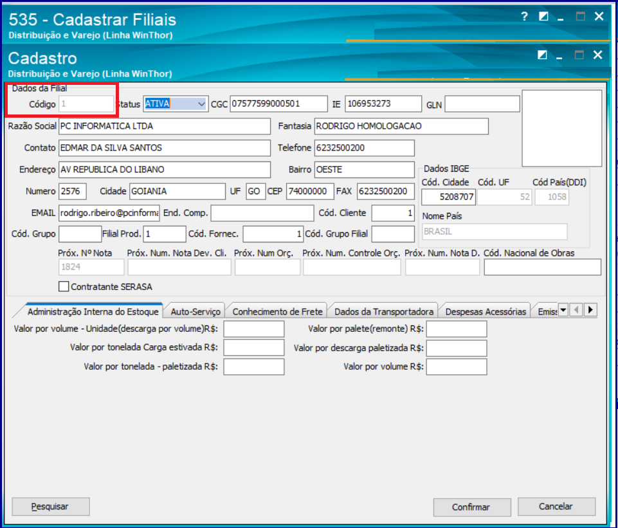Open the Despesas Acessórias tab

pyautogui.click(x=486, y=311)
